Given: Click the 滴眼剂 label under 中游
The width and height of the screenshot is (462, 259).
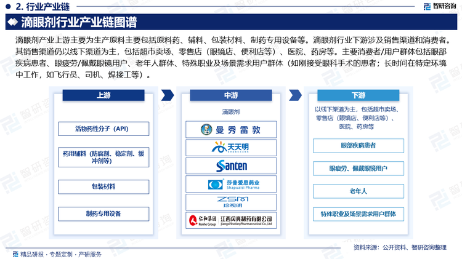Looking at the screenshot, I should click(231, 112).
